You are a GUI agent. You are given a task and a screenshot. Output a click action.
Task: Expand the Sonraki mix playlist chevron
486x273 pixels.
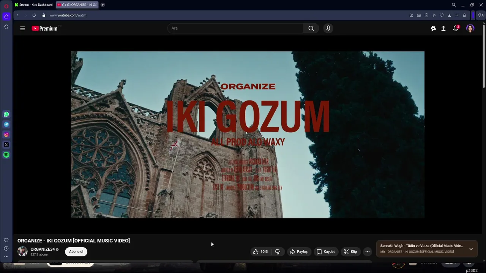coord(471,249)
